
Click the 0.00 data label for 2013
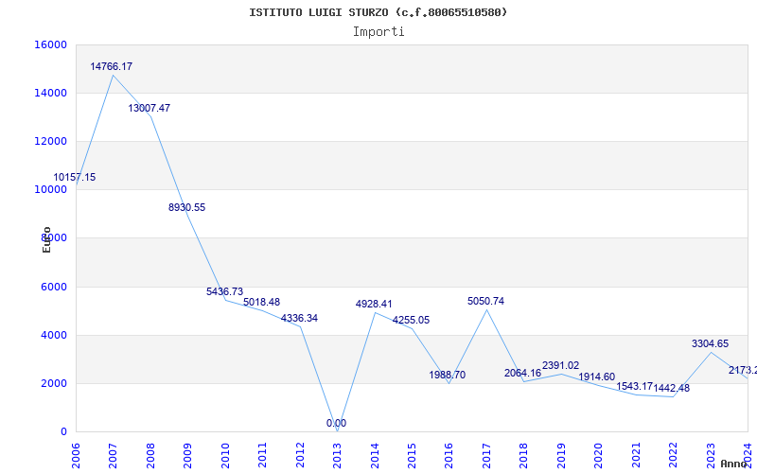coord(336,423)
